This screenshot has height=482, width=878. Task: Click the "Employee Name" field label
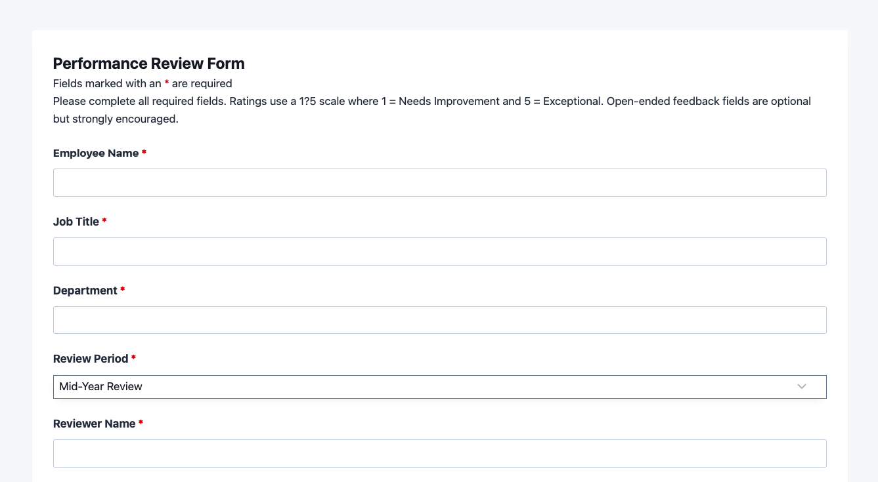pos(96,153)
